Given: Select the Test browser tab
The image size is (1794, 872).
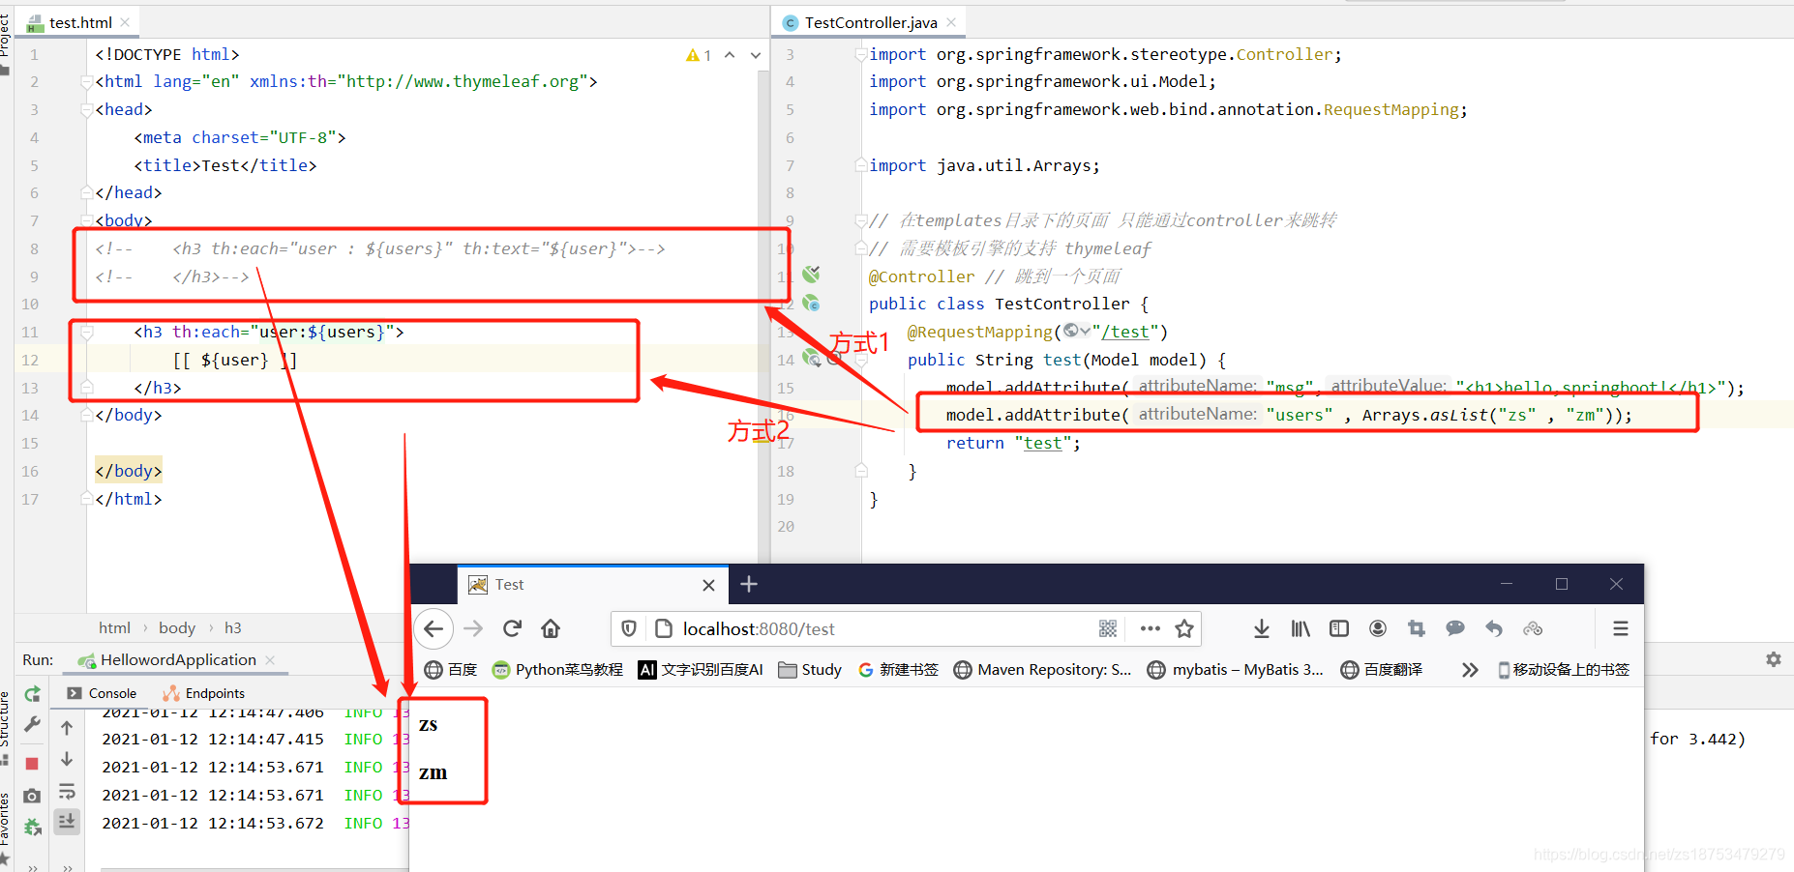Looking at the screenshot, I should pyautogui.click(x=592, y=584).
